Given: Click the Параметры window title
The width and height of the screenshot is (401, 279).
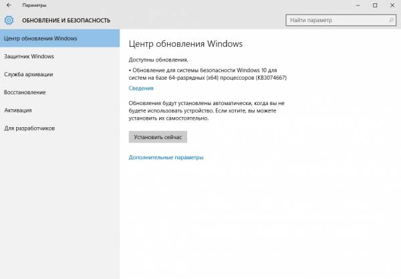Looking at the screenshot, I should (x=34, y=5).
